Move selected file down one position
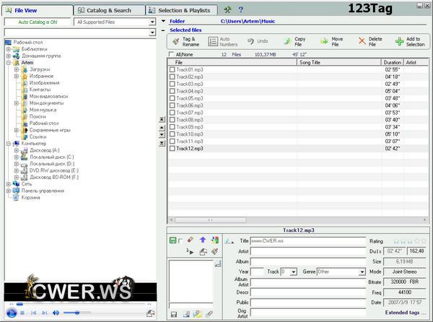Screen dimensions: 433x322 [162, 135]
